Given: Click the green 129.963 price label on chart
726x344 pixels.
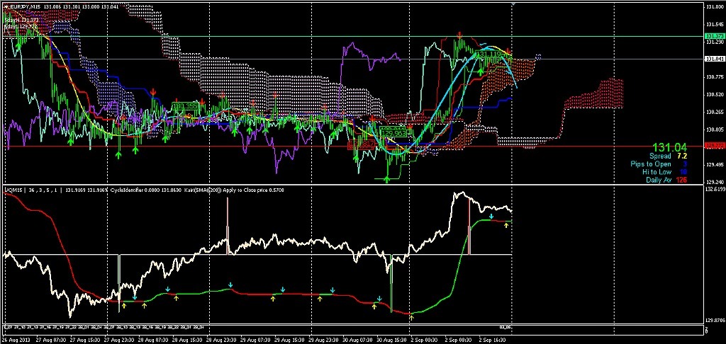Looking at the screenshot, I should click(x=393, y=132).
